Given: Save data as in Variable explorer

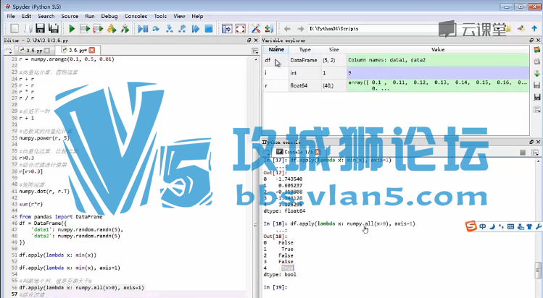Looking at the screenshot, I should click(537, 97).
